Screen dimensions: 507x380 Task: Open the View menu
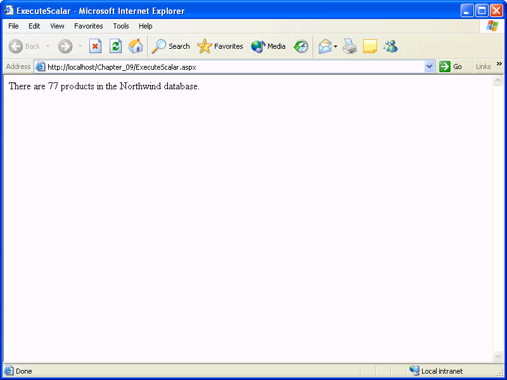pos(57,26)
